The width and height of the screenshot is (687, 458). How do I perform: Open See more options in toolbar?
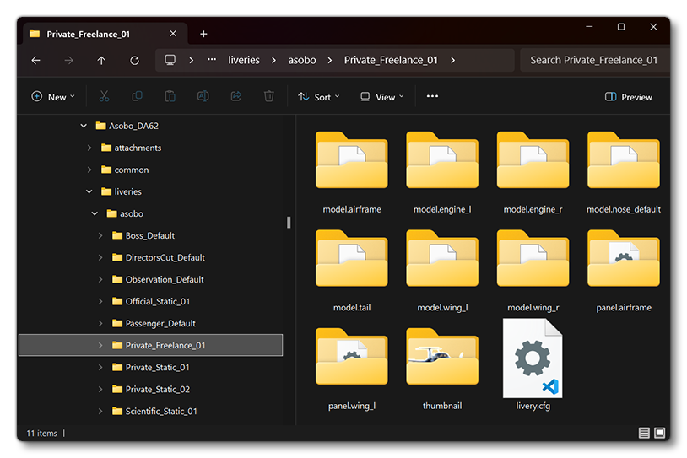coord(432,96)
